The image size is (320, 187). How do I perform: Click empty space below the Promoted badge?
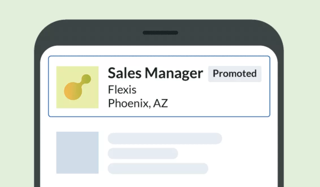235,99
